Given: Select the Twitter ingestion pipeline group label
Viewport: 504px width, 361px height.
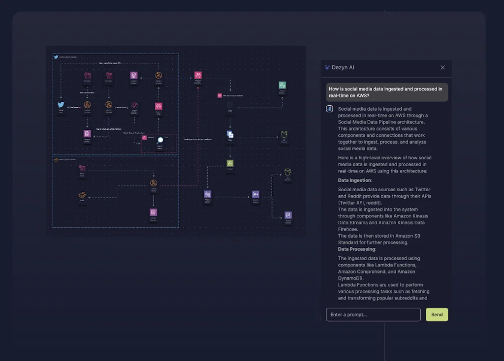Looking at the screenshot, I should coord(69,57).
